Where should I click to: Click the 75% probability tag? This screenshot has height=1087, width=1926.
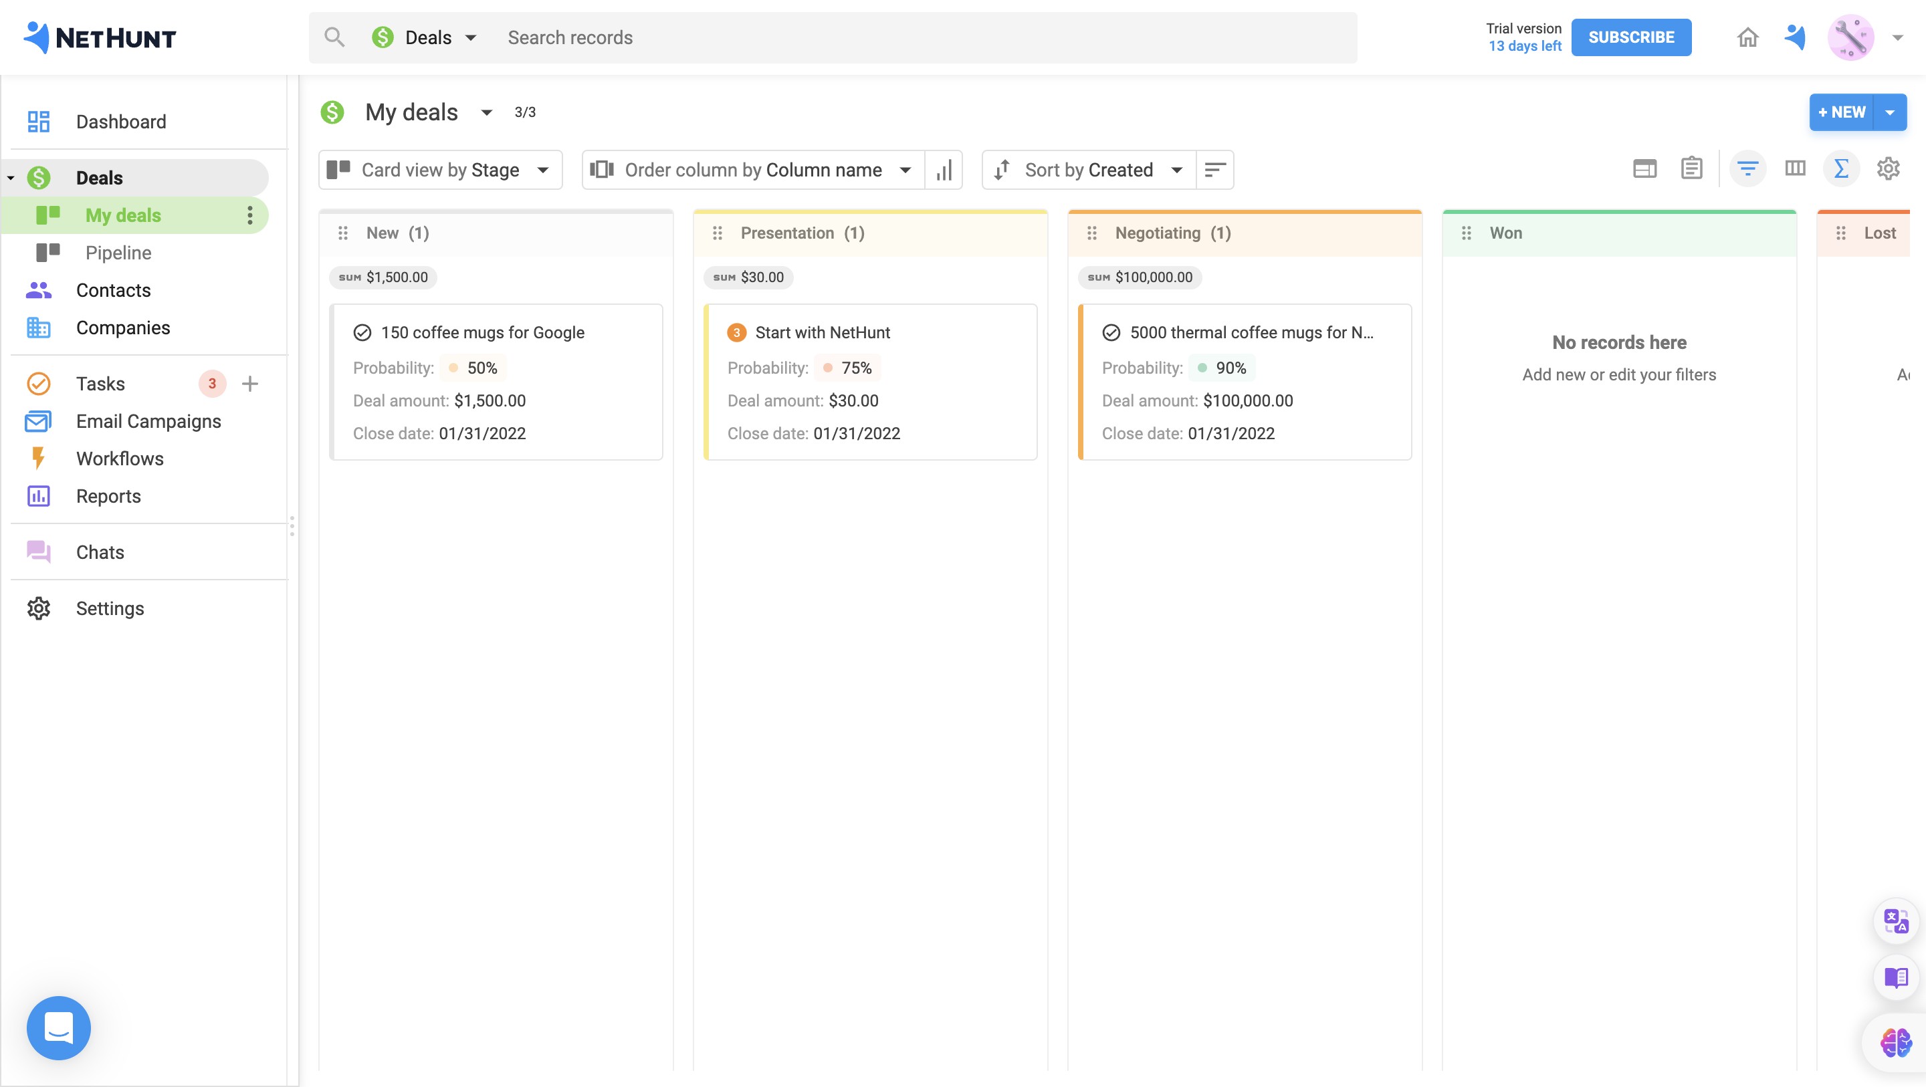pyautogui.click(x=849, y=368)
